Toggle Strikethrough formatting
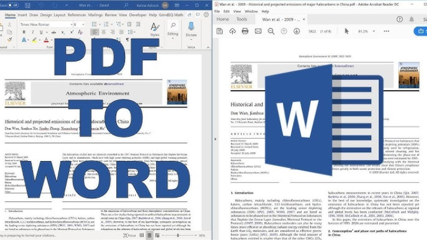 [54, 32]
